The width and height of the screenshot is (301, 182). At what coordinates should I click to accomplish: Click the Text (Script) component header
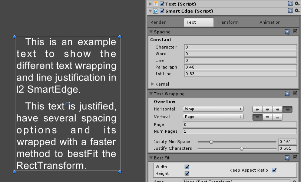pyautogui.click(x=181, y=4)
